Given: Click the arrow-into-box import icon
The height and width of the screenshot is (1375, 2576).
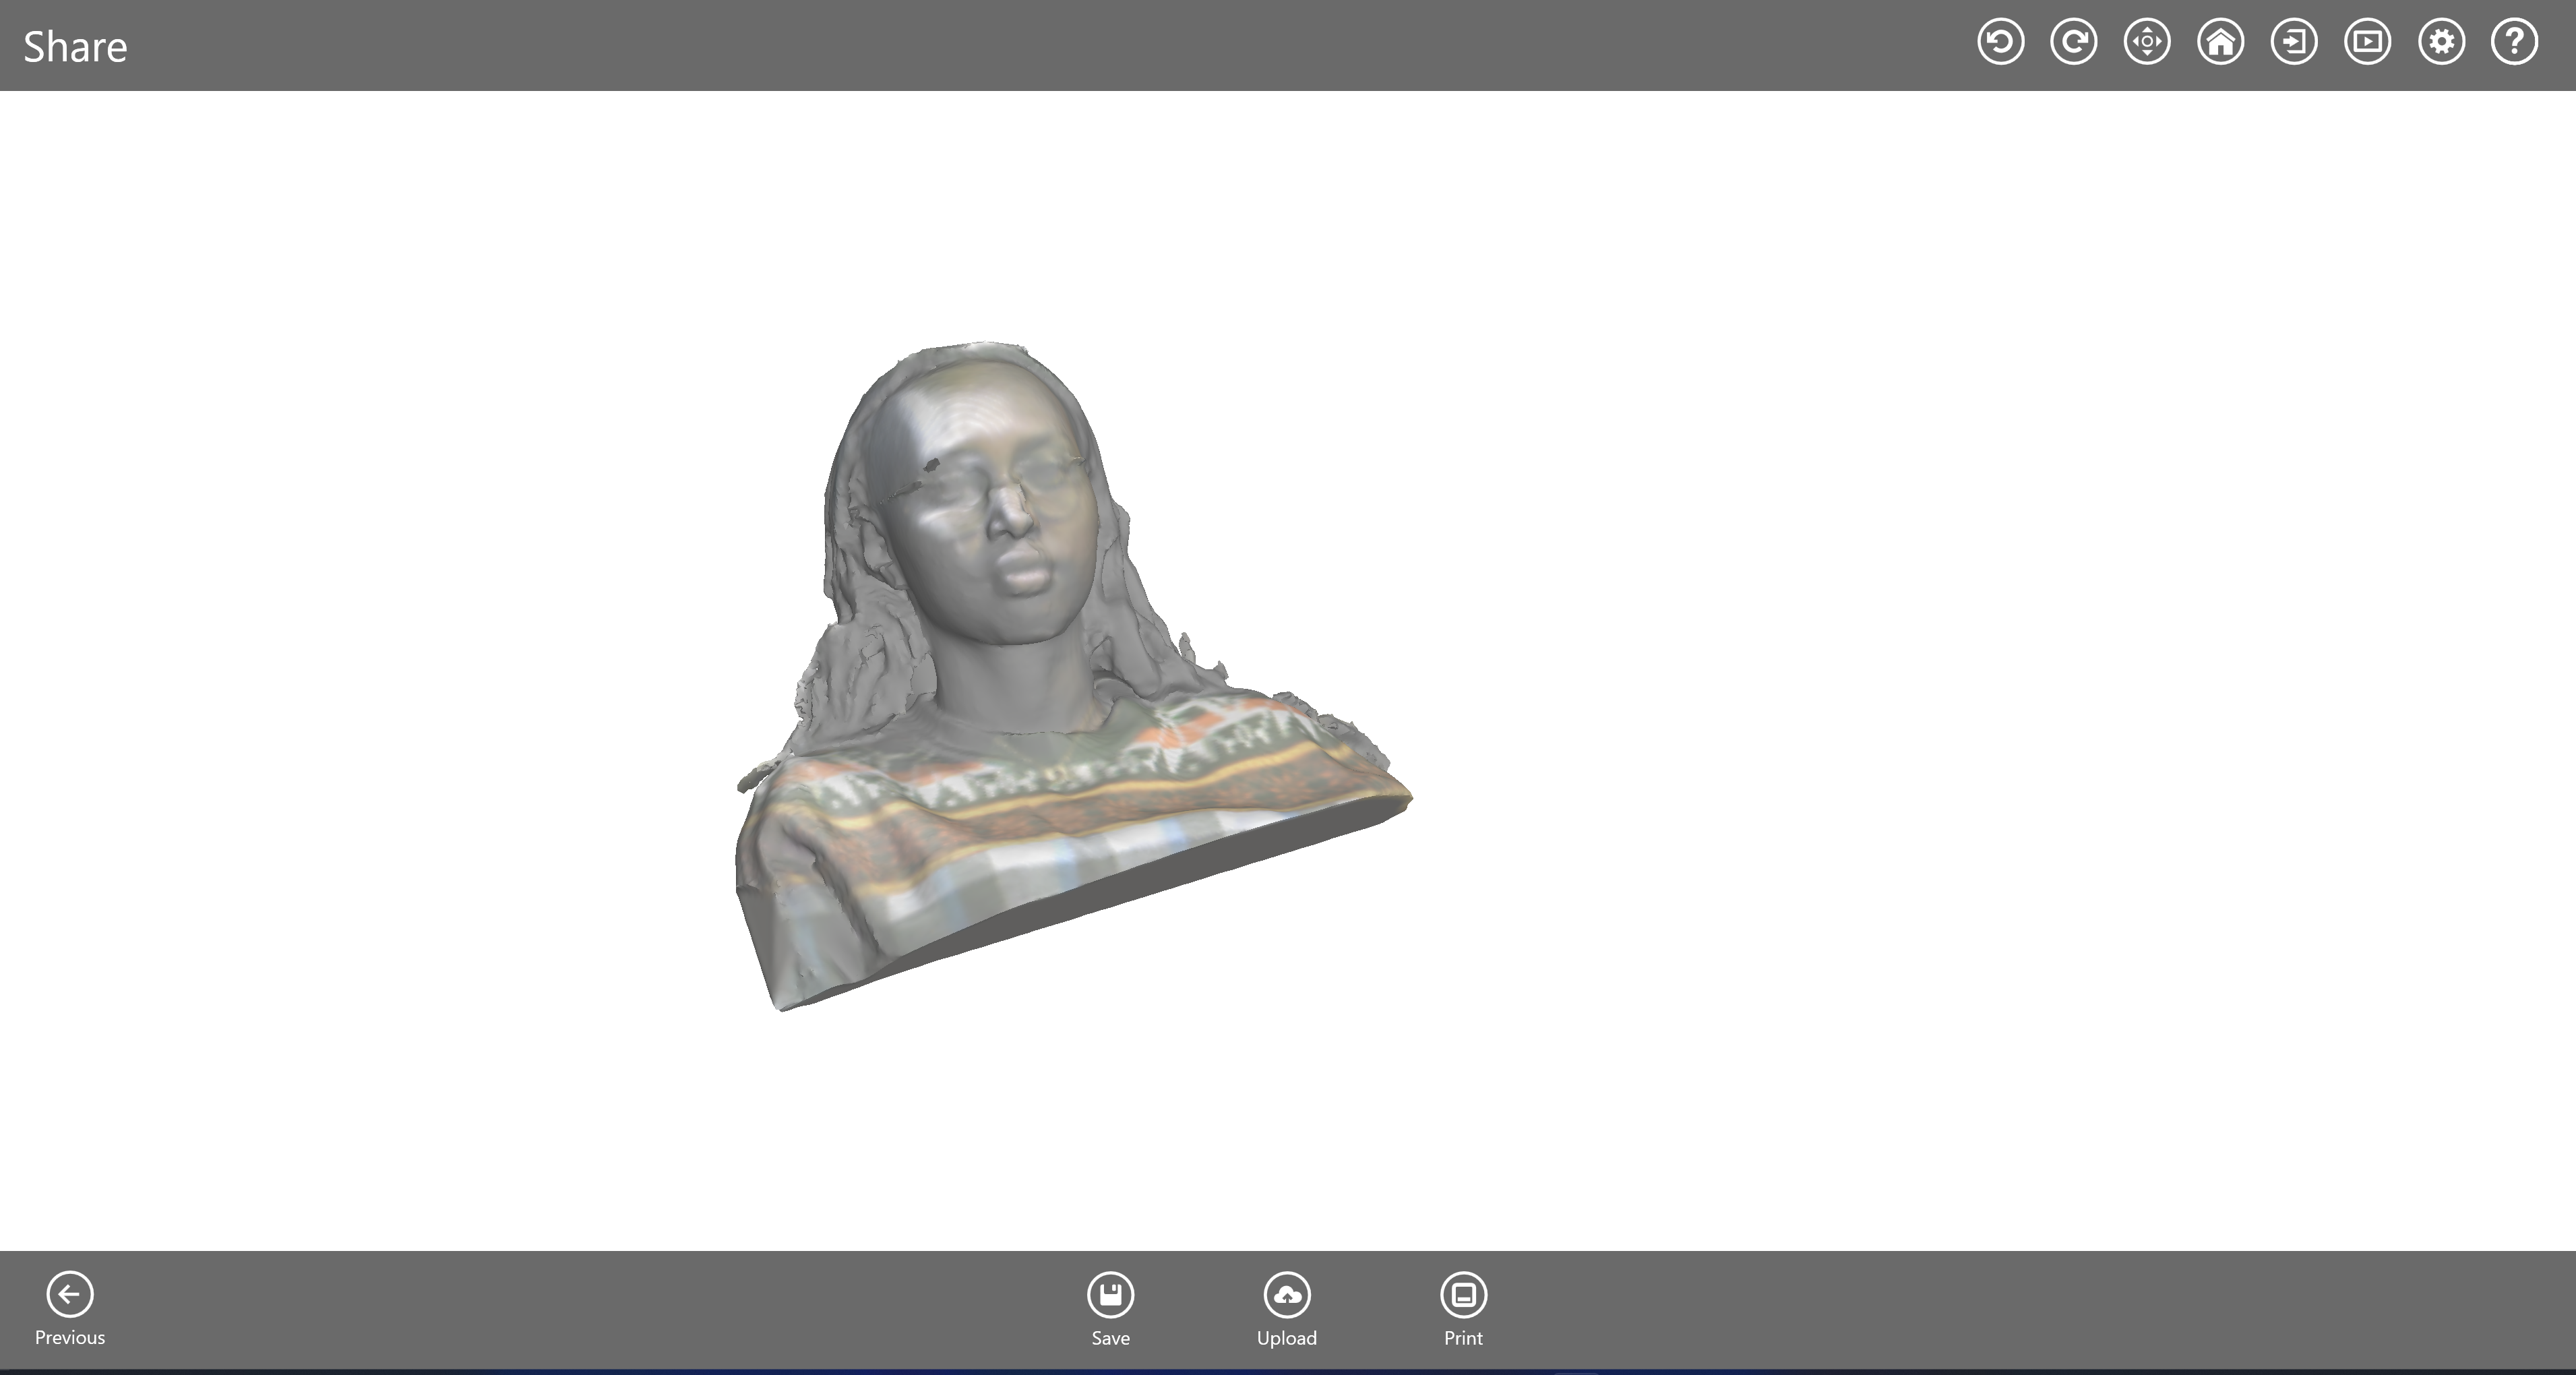Looking at the screenshot, I should coord(2294,42).
